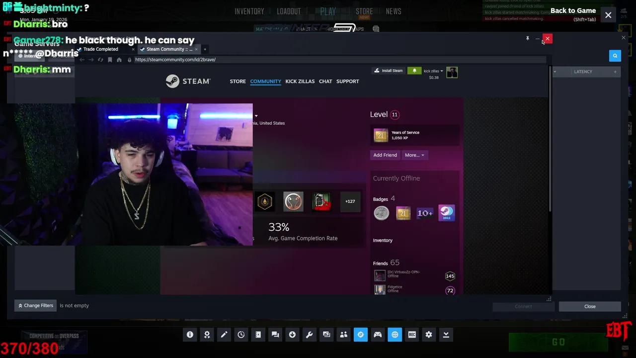This screenshot has width=636, height=358.
Task: Open the game's INVENTORY tab
Action: (249, 11)
